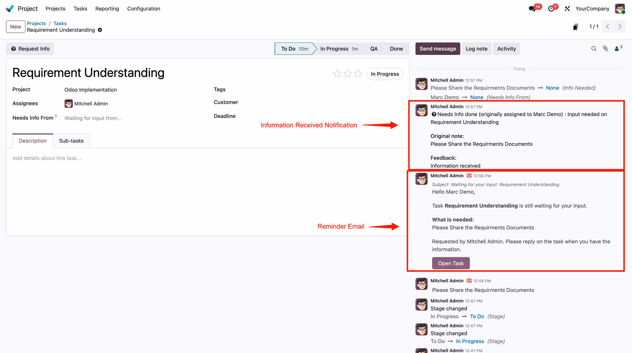Open the Configuration menu

143,9
